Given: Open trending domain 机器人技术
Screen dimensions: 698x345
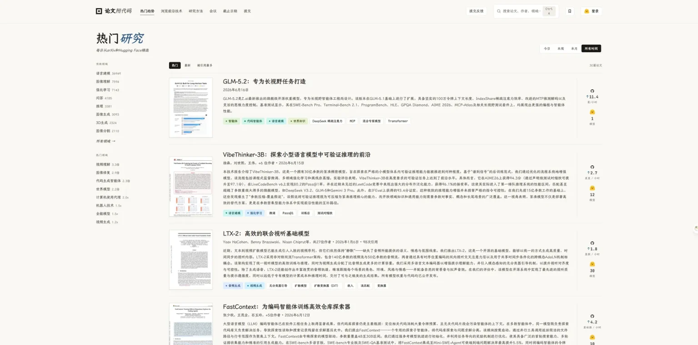Looking at the screenshot, I should click(109, 206).
